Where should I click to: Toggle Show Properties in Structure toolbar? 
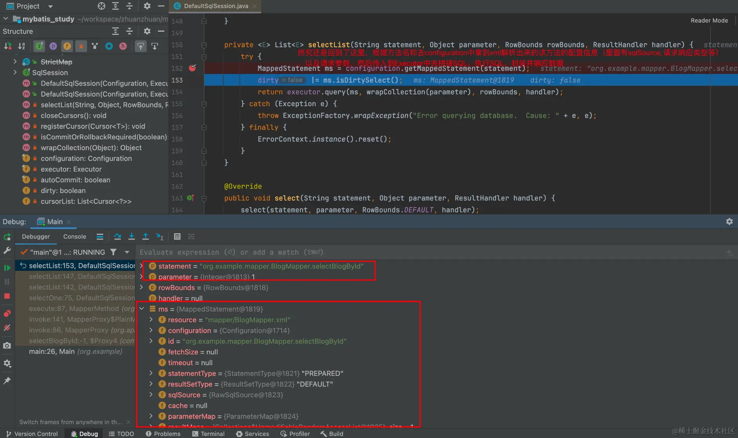click(53, 46)
